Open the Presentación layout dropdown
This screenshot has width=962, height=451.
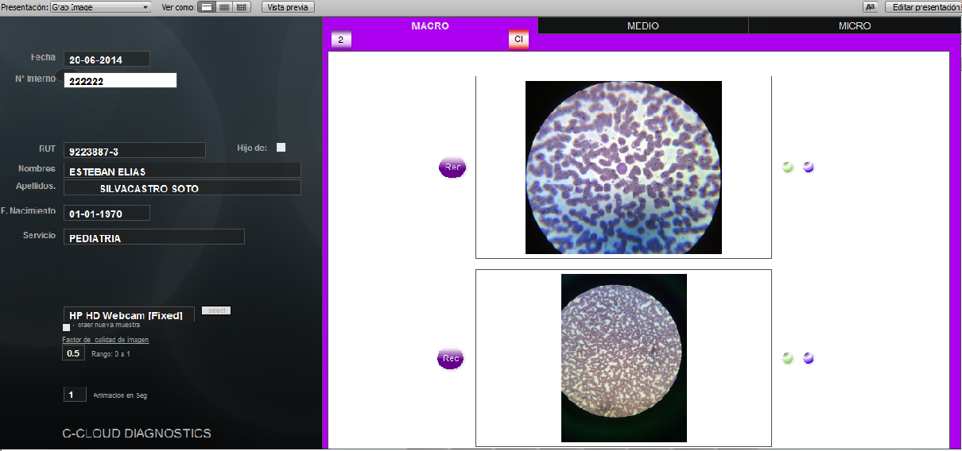click(100, 6)
